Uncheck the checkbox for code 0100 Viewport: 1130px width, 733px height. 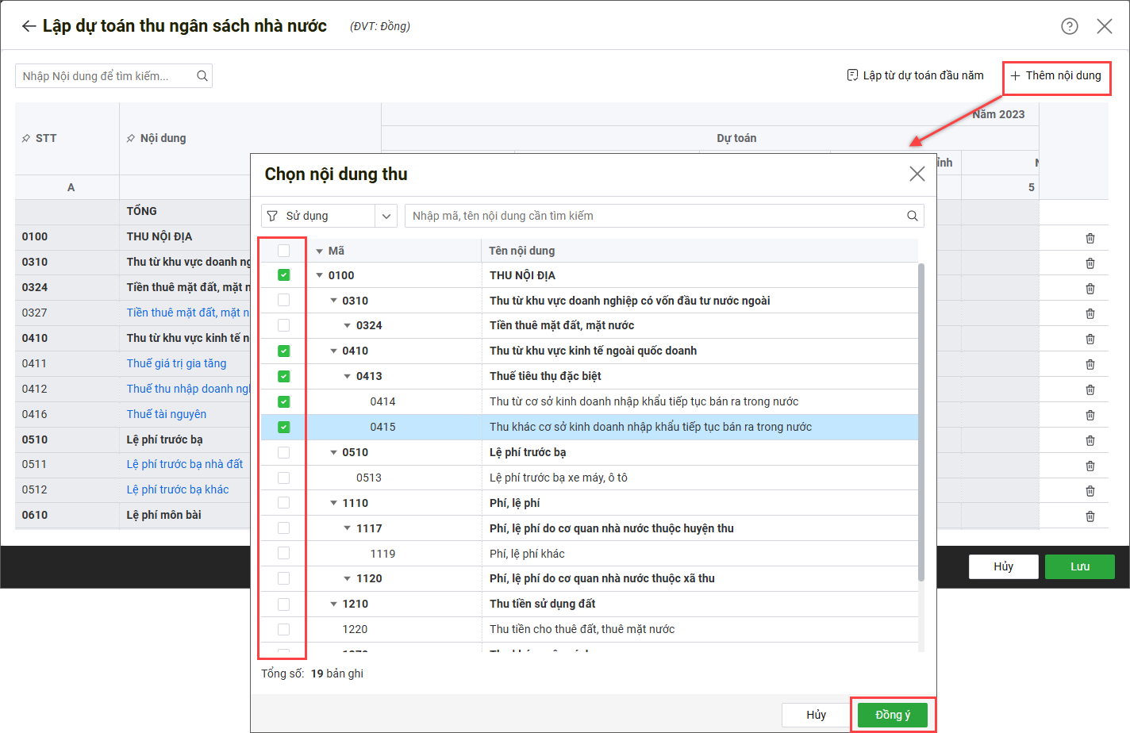click(283, 275)
